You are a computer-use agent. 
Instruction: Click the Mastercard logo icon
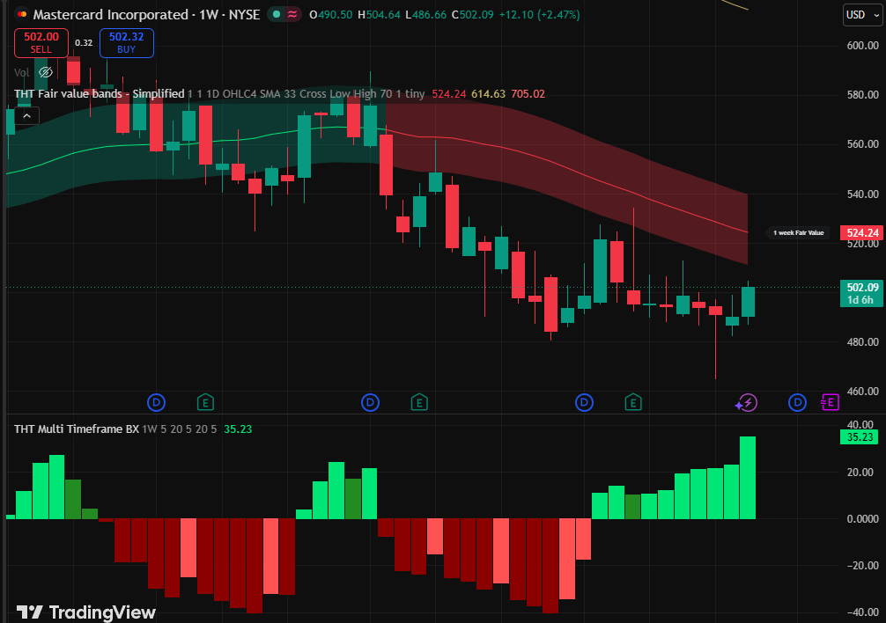point(22,14)
